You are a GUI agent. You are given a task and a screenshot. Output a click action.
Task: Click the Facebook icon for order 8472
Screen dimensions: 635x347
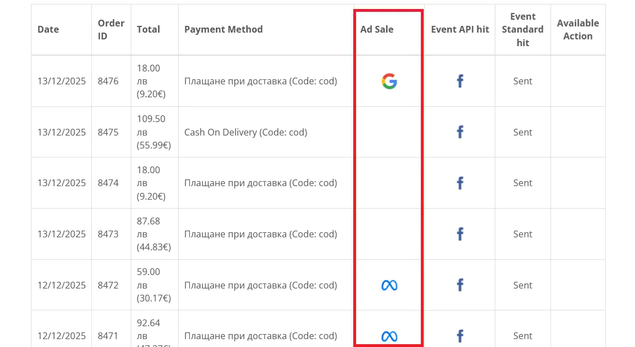pyautogui.click(x=460, y=285)
